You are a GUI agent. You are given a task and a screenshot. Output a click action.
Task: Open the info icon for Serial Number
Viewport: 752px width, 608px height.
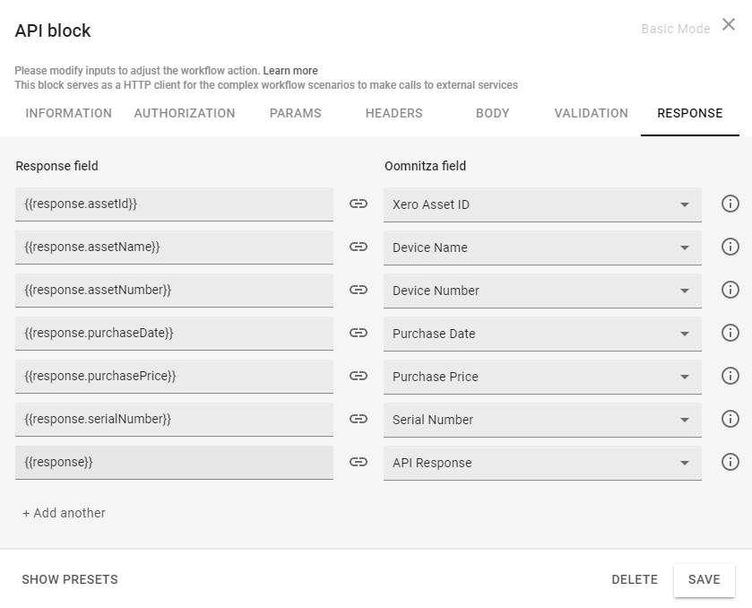pos(730,419)
